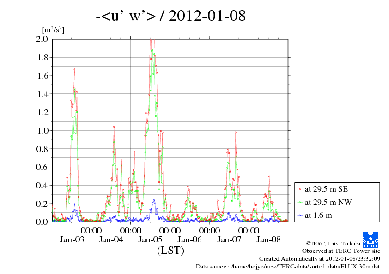Click the blue legend marker for 1.6 m
Image resolution: width=389 pixels, height=274 pixels.
300,216
